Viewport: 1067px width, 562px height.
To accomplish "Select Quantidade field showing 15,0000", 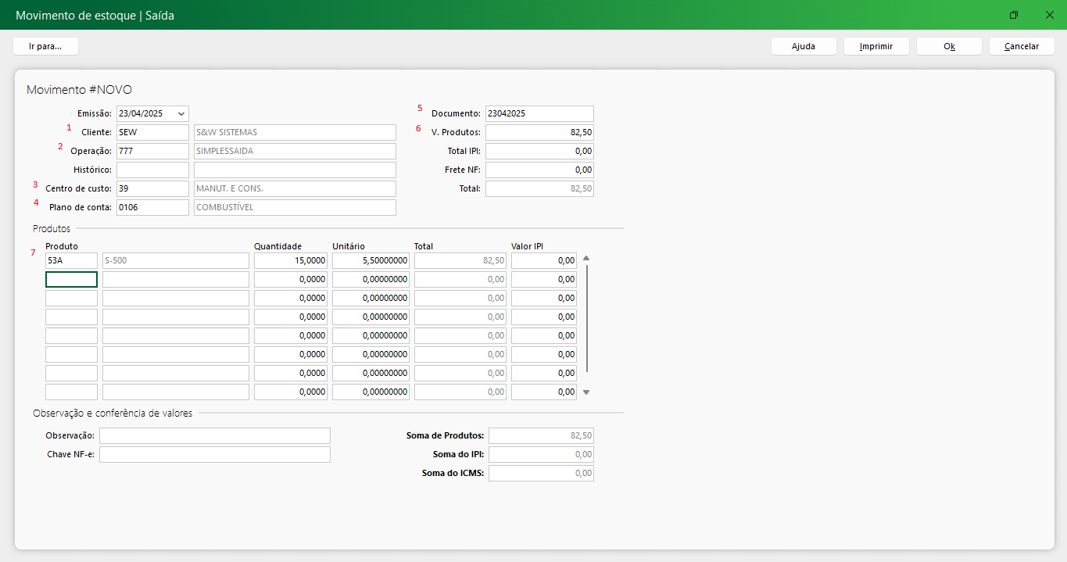I will [x=291, y=260].
